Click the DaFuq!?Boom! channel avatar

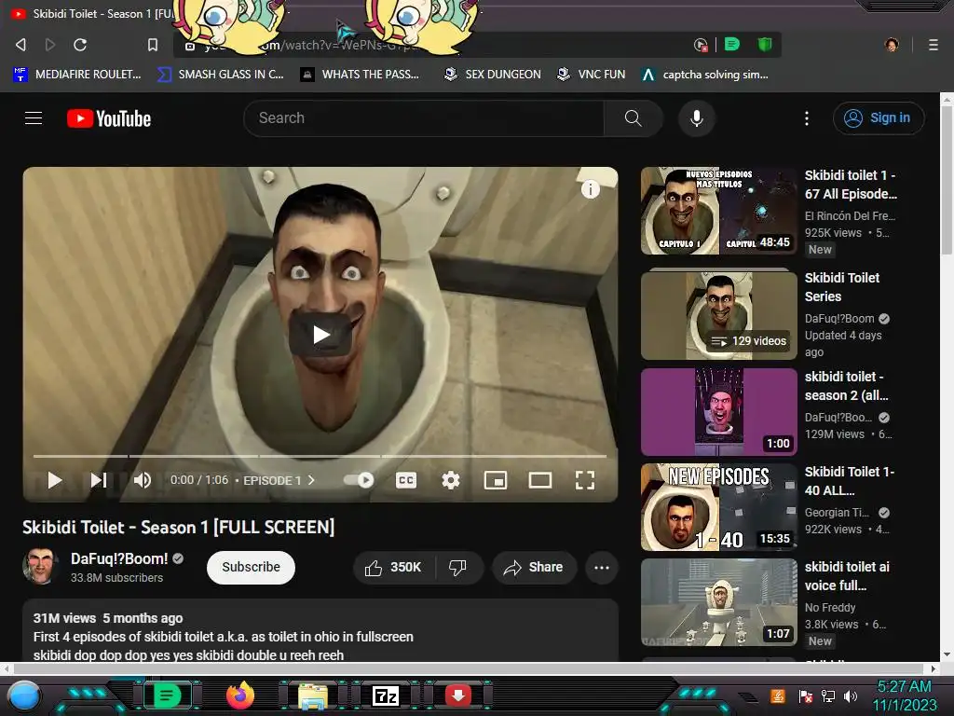point(40,566)
